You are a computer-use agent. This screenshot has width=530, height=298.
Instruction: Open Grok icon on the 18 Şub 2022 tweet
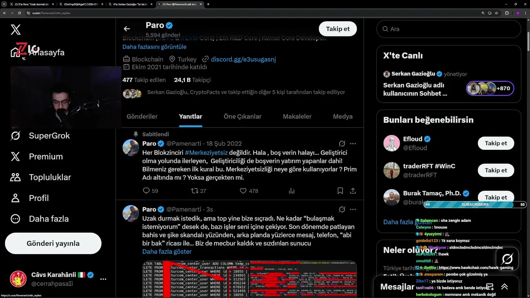[x=342, y=144]
